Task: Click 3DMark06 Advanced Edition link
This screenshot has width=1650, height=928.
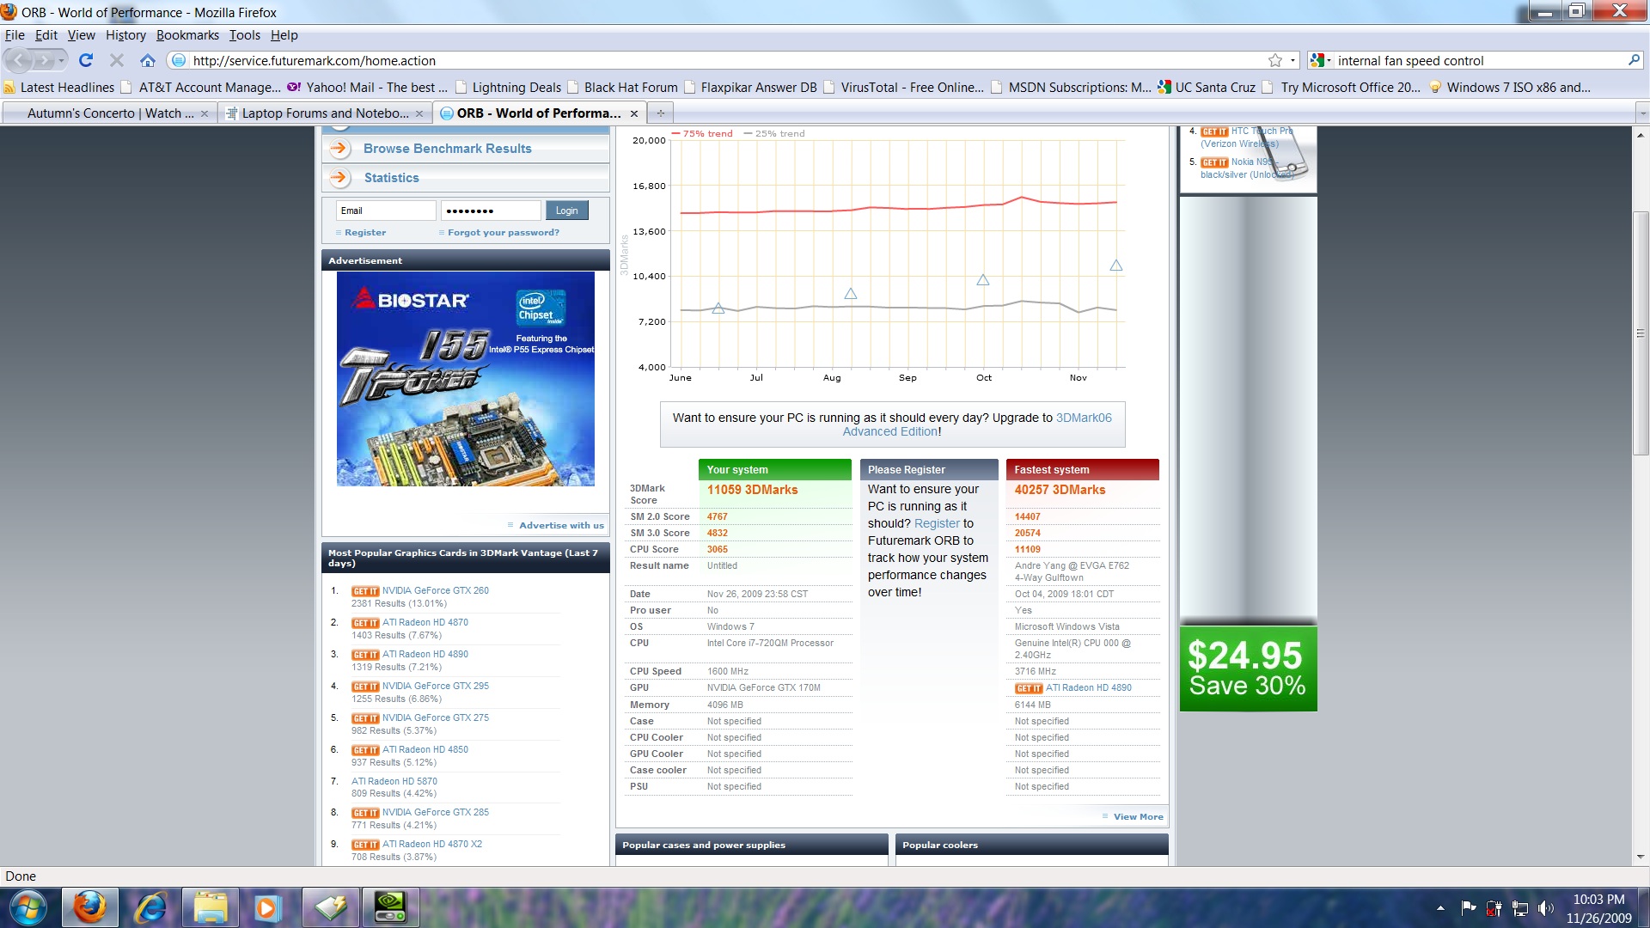Action: 977,424
